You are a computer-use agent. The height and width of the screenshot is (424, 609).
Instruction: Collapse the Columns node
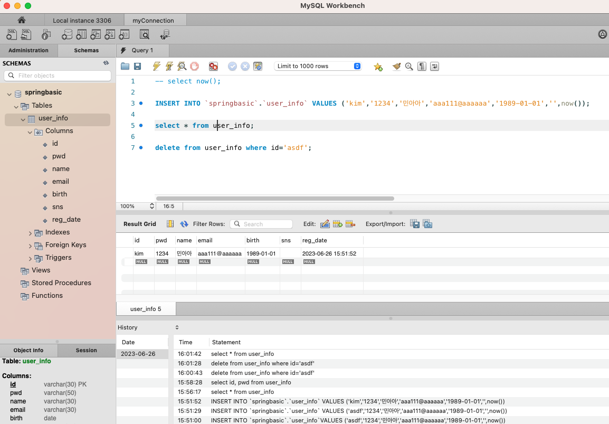point(30,132)
